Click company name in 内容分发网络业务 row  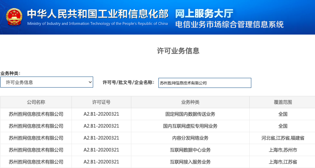pyautogui.click(x=36, y=138)
